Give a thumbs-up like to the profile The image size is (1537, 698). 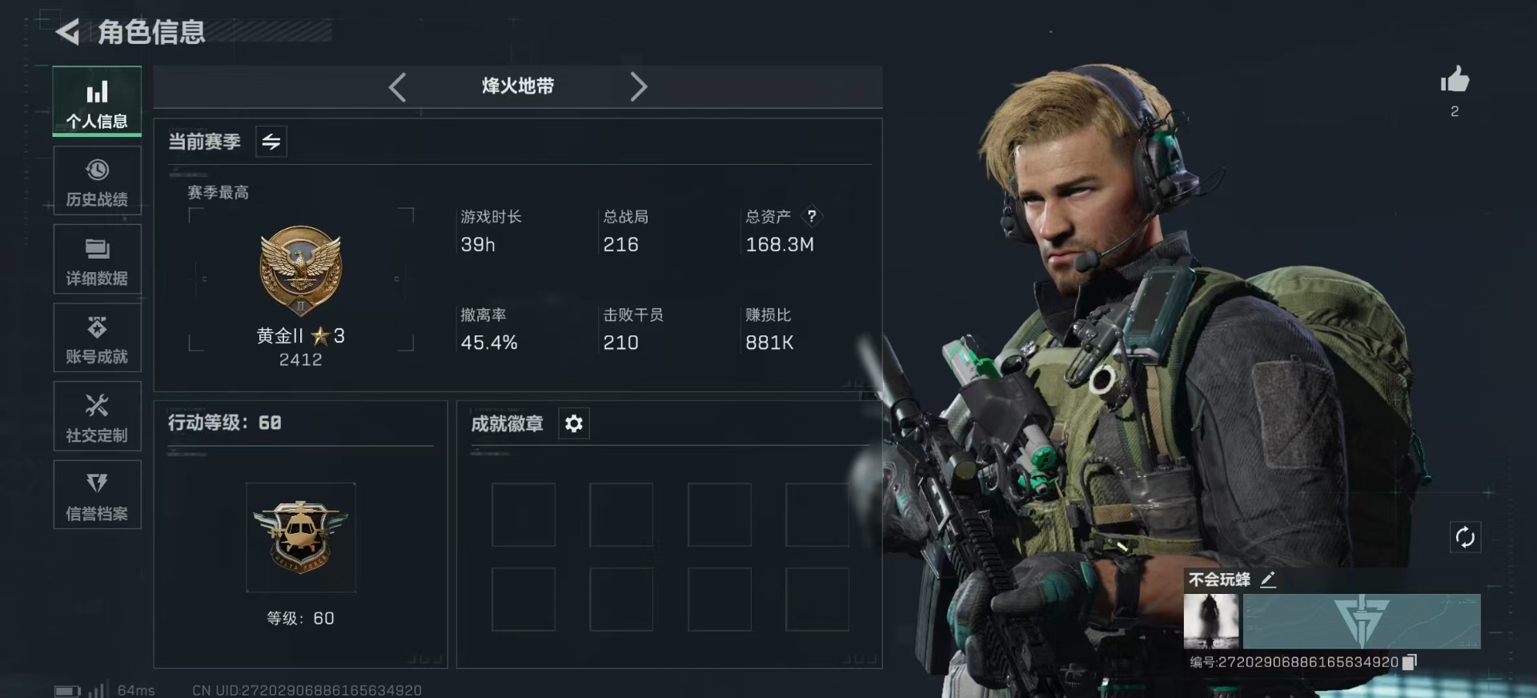(1455, 80)
